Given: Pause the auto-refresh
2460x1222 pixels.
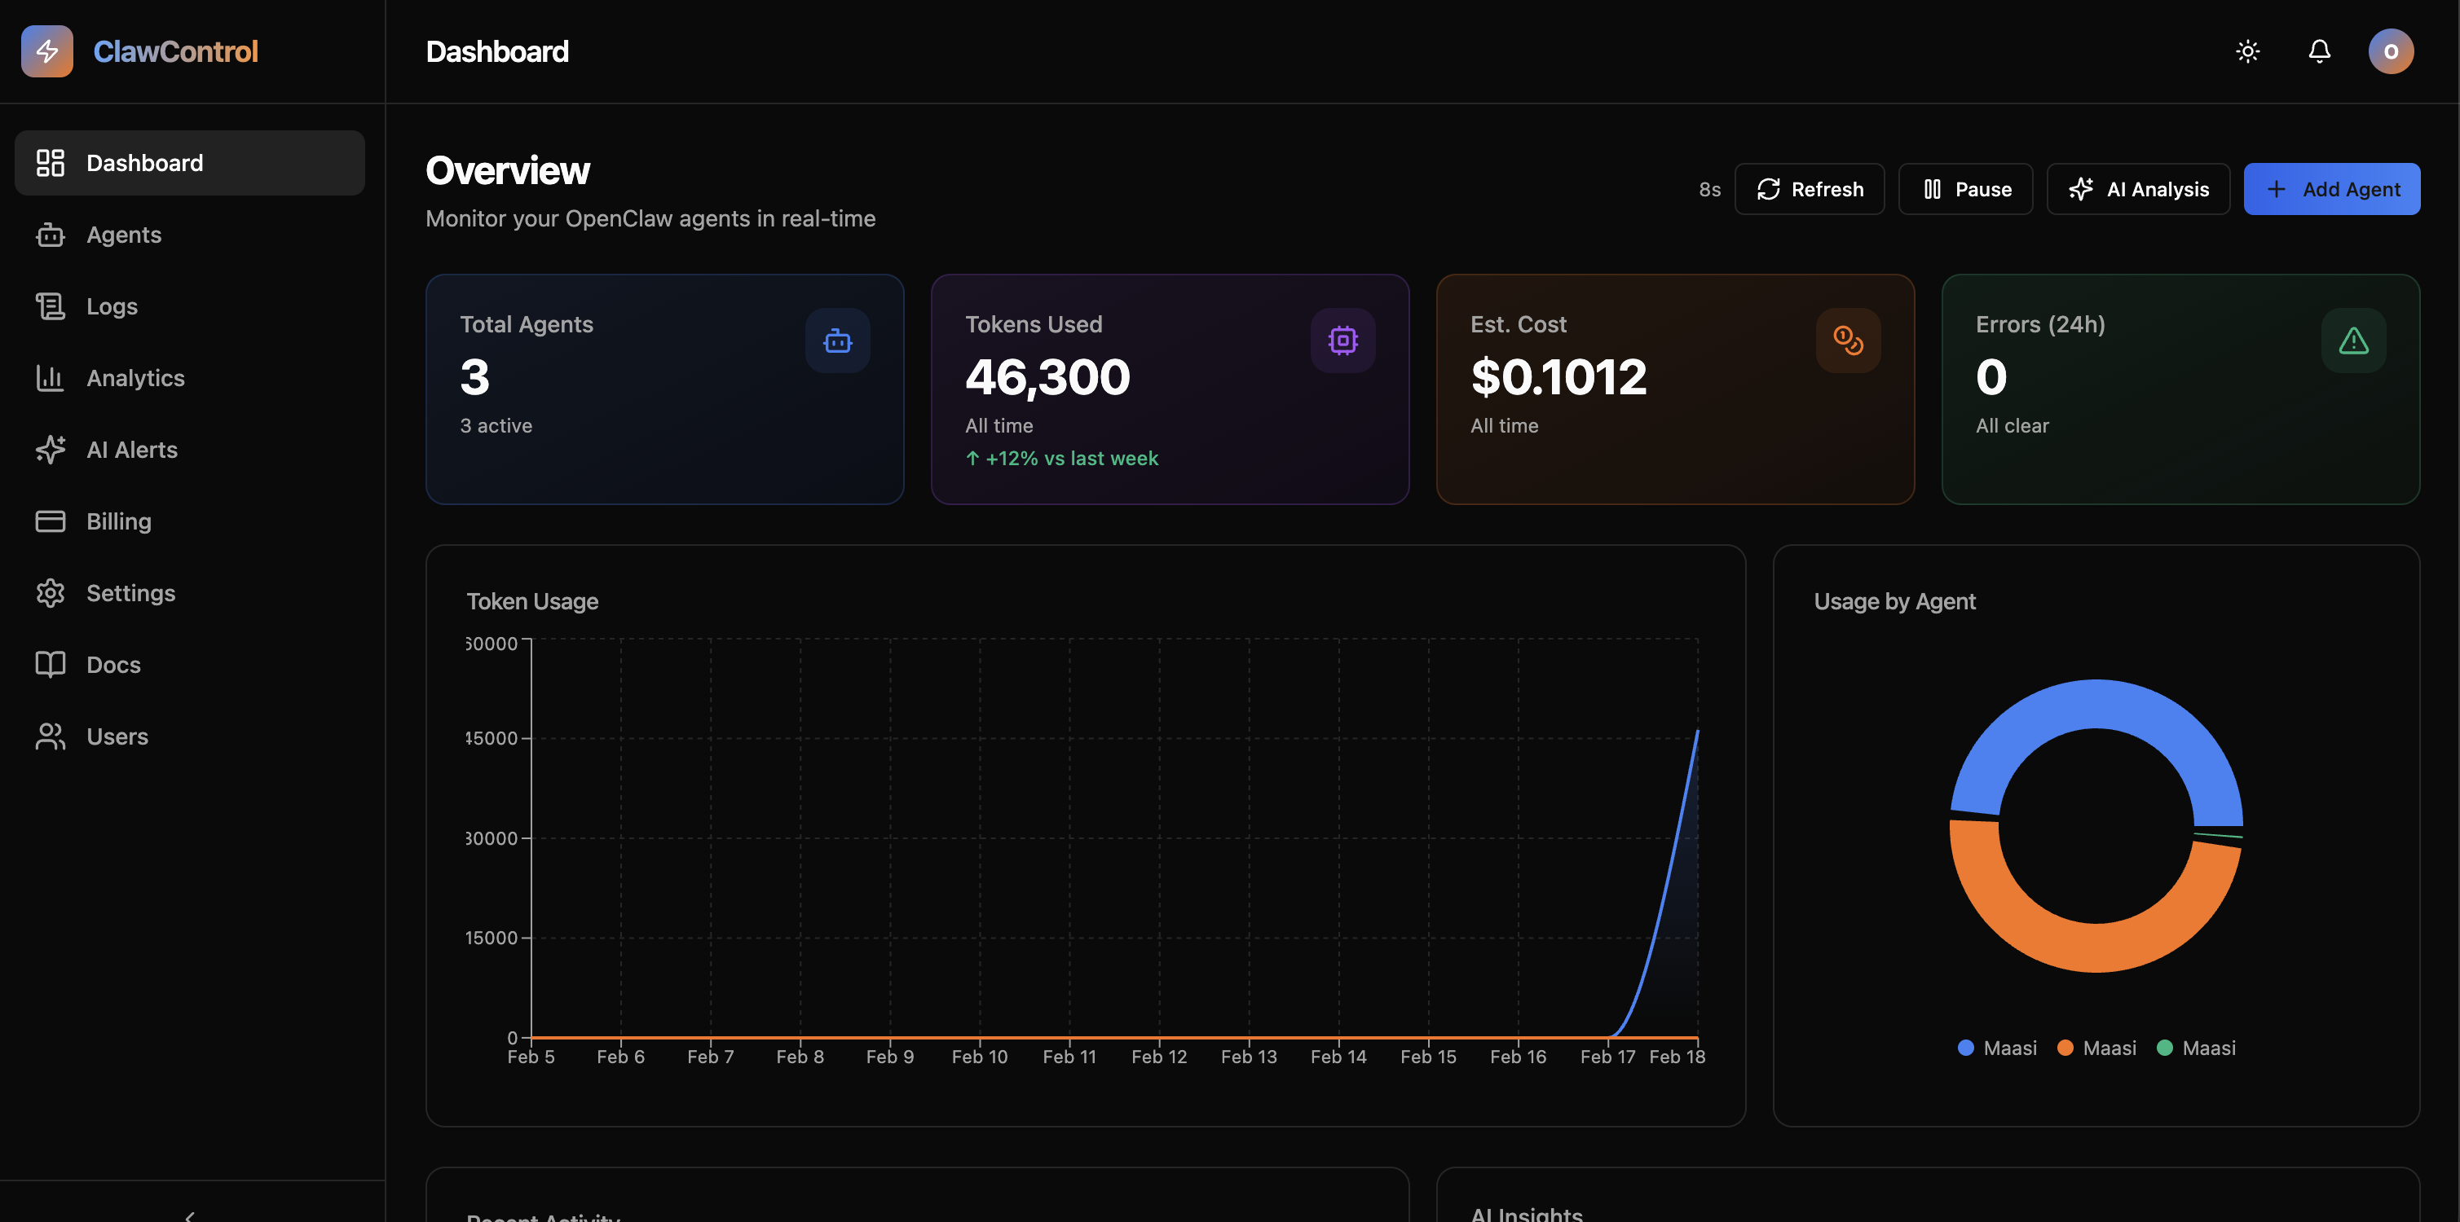Looking at the screenshot, I should coord(1965,189).
